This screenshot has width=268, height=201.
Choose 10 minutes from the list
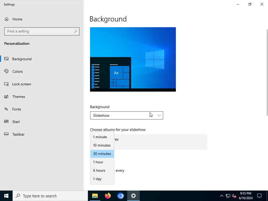pos(102,145)
